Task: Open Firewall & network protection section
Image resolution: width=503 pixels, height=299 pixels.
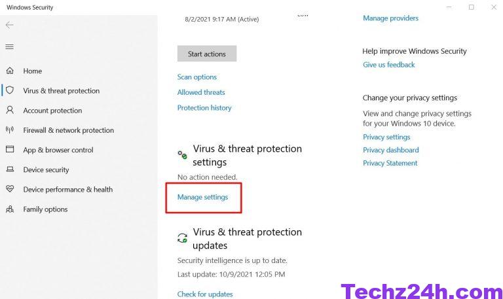Action: tap(68, 130)
